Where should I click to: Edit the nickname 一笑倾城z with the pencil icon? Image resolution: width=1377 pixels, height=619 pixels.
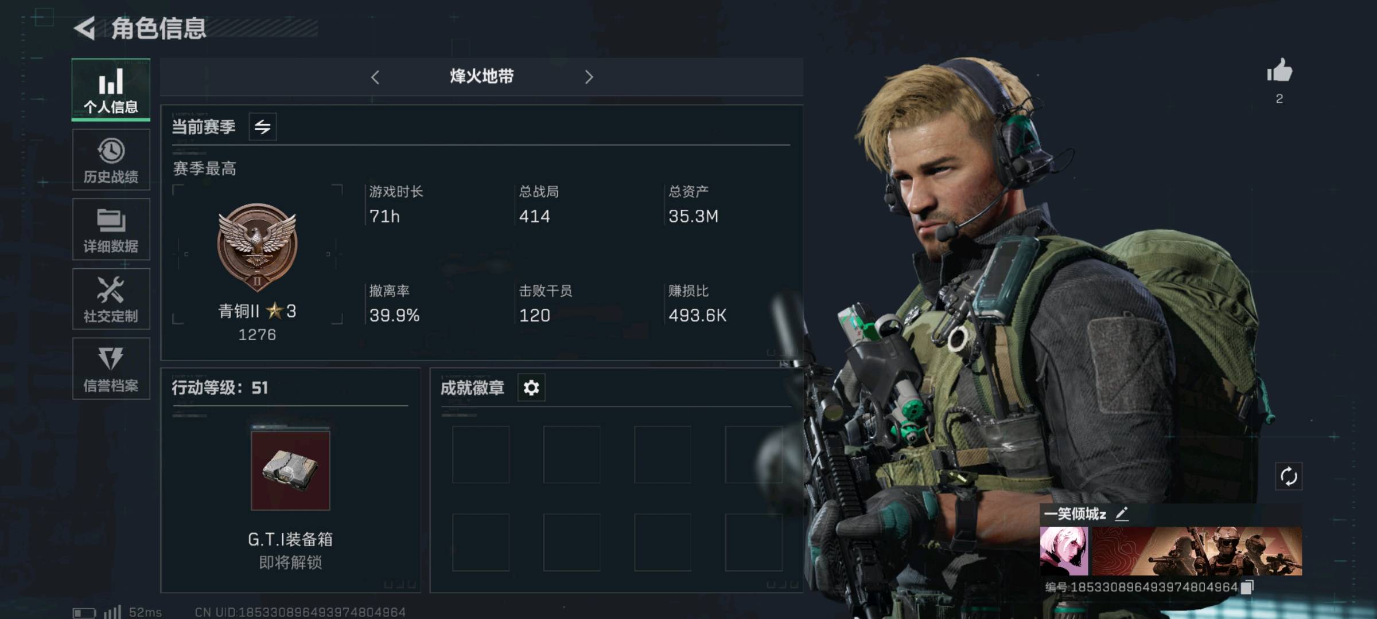[1122, 514]
